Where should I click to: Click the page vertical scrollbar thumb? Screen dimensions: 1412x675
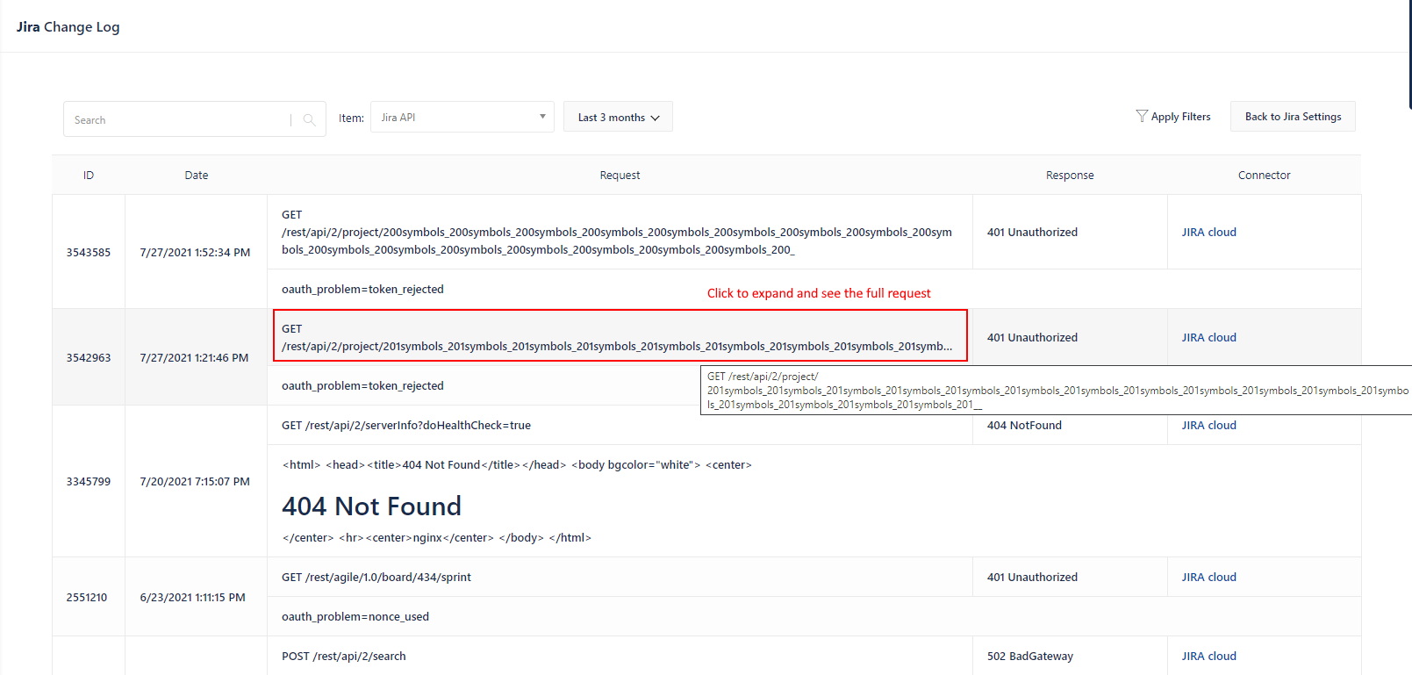(1409, 54)
